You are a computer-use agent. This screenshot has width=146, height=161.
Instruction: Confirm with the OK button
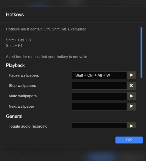(x=129, y=140)
